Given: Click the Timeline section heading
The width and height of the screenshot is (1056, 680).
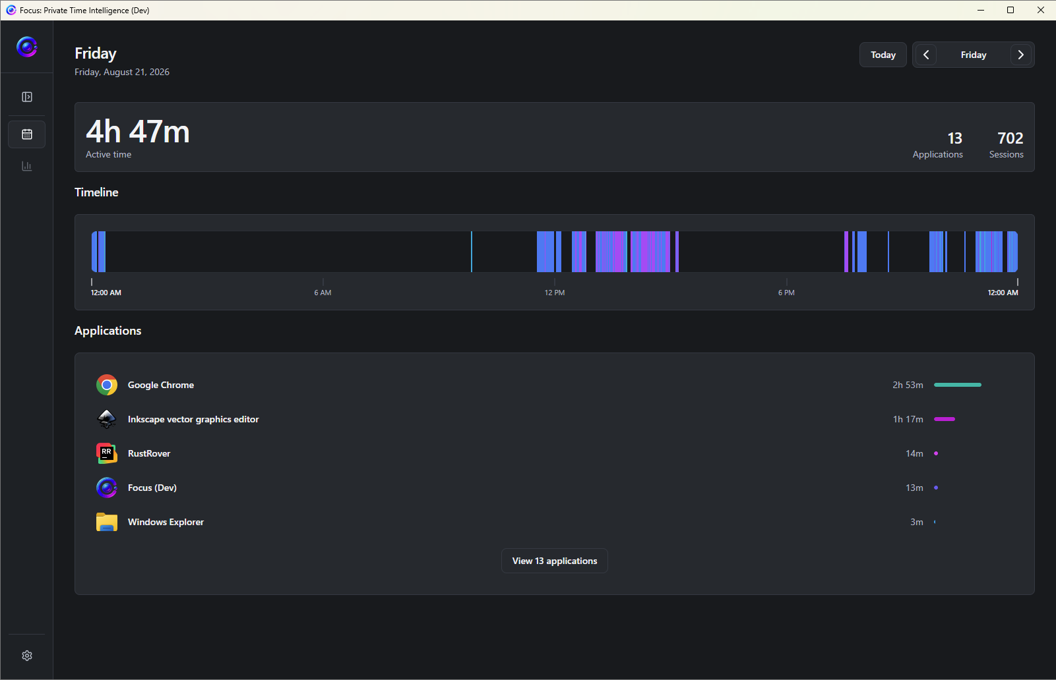Looking at the screenshot, I should point(96,192).
